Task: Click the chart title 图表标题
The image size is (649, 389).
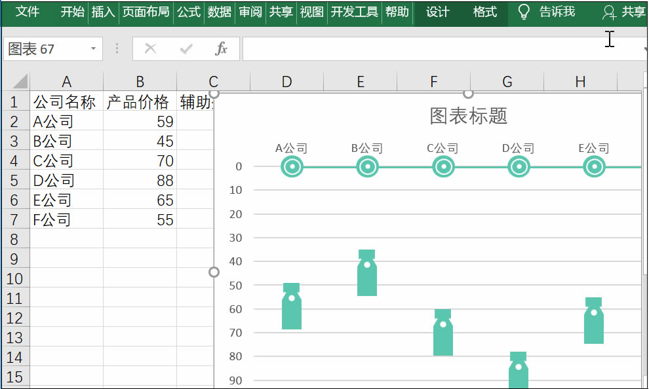Action: click(468, 115)
